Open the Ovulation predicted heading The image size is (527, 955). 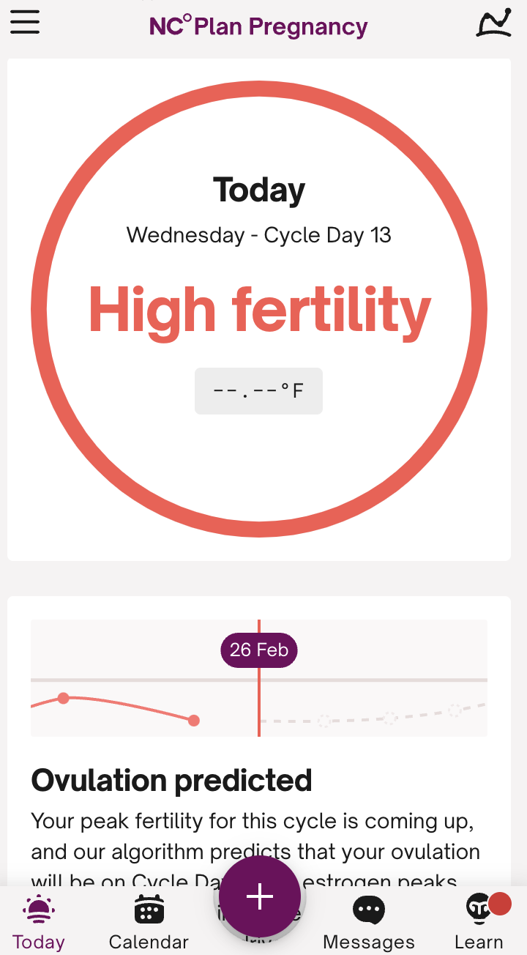tap(171, 781)
